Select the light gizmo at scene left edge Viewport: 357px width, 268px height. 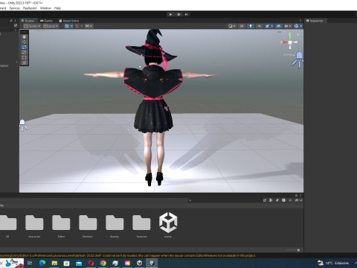(x=23, y=125)
